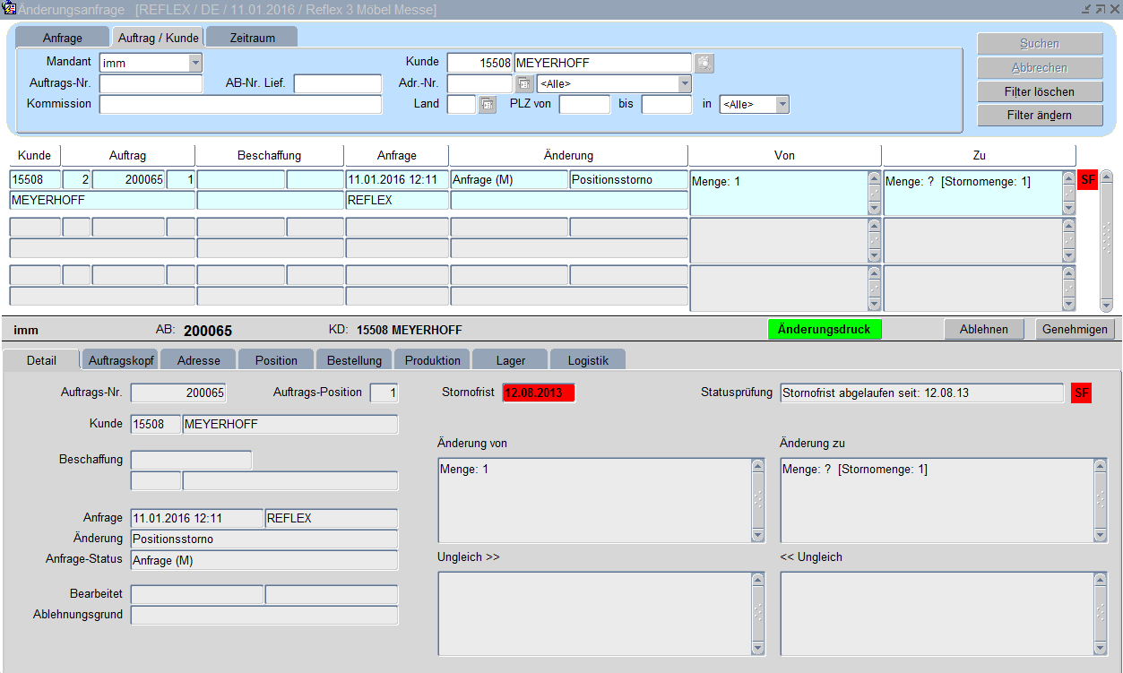1123x673 pixels.
Task: Click into the Kommission input field
Action: (240, 104)
